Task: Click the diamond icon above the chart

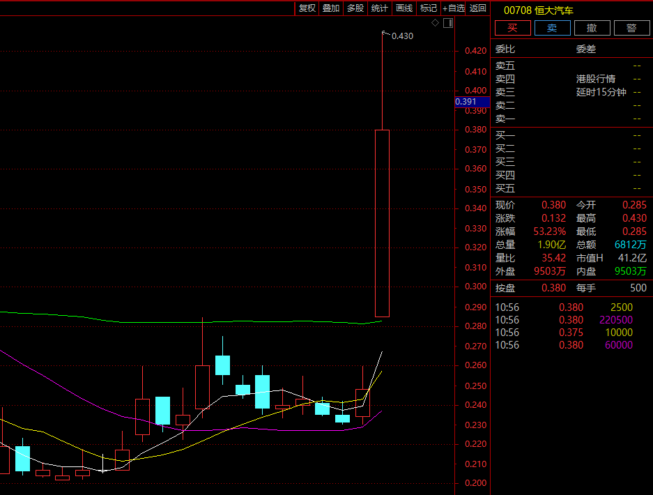Action: click(435, 23)
